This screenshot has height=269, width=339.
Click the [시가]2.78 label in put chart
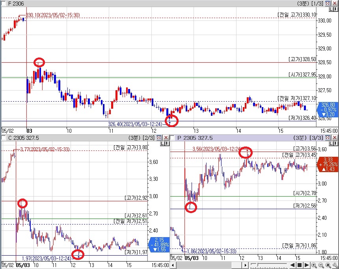pyautogui.click(x=305, y=193)
